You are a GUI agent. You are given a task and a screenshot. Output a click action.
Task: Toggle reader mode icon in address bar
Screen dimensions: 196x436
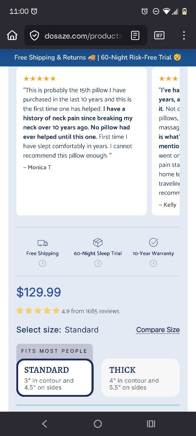[x=135, y=35]
